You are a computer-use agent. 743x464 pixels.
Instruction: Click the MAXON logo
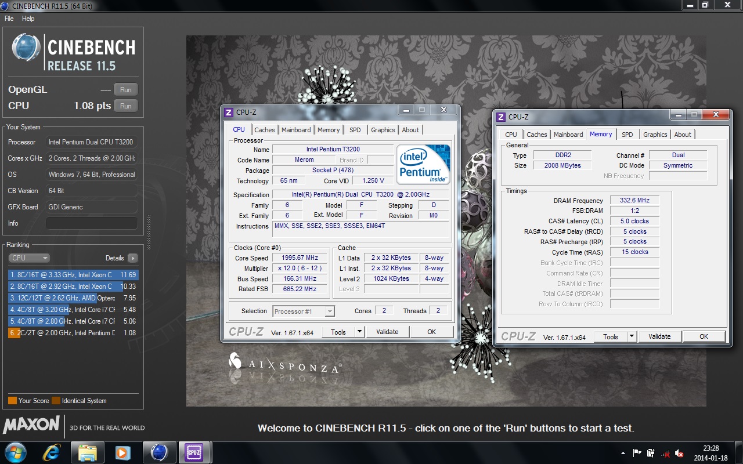[x=32, y=426]
